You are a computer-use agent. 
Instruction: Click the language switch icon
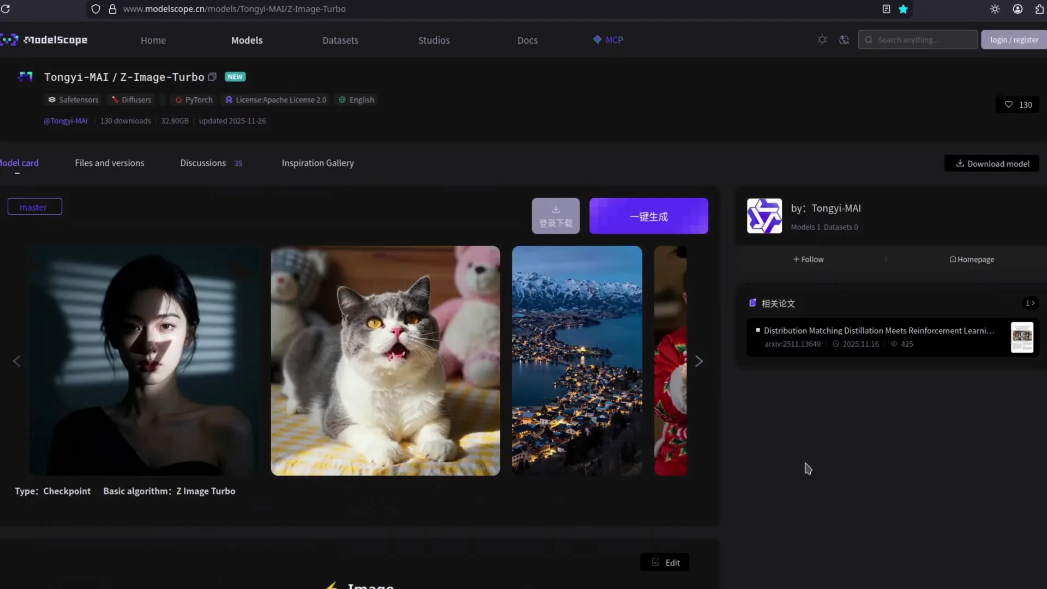pos(844,40)
